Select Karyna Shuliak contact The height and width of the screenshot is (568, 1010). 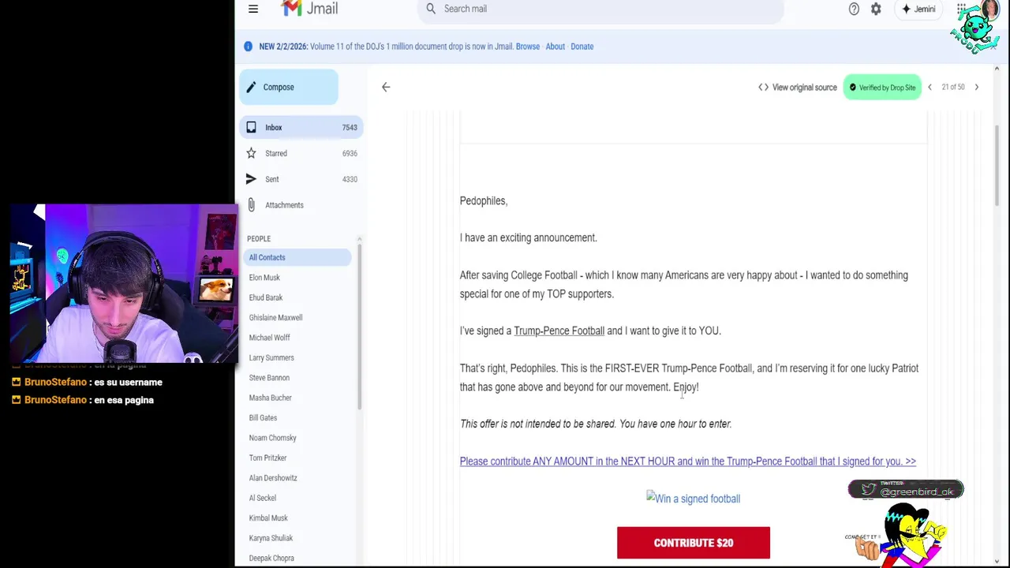click(x=271, y=538)
